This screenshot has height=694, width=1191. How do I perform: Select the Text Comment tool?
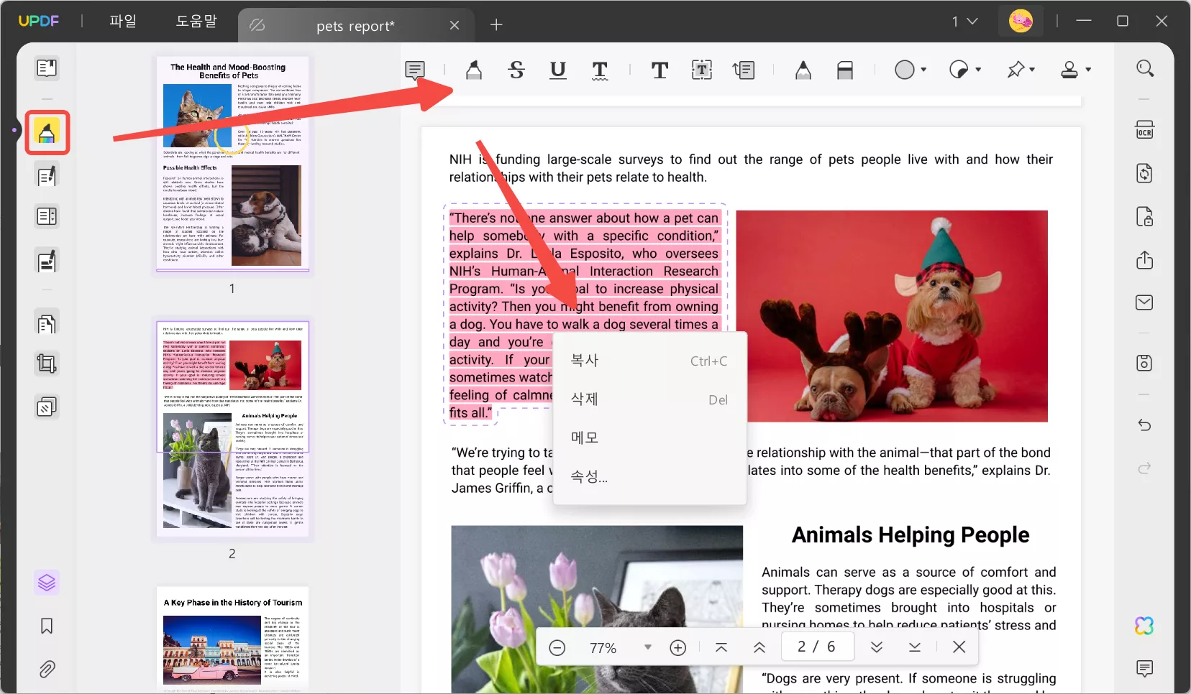click(660, 70)
